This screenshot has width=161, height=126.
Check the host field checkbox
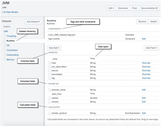50,63
